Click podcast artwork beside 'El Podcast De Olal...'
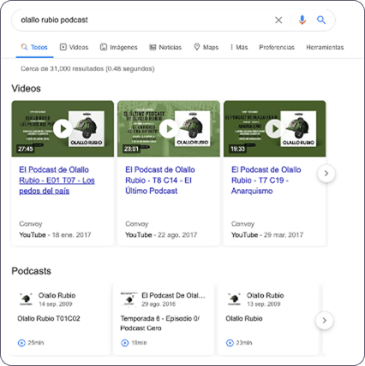Screen dimensions: 365x366 click(x=129, y=299)
